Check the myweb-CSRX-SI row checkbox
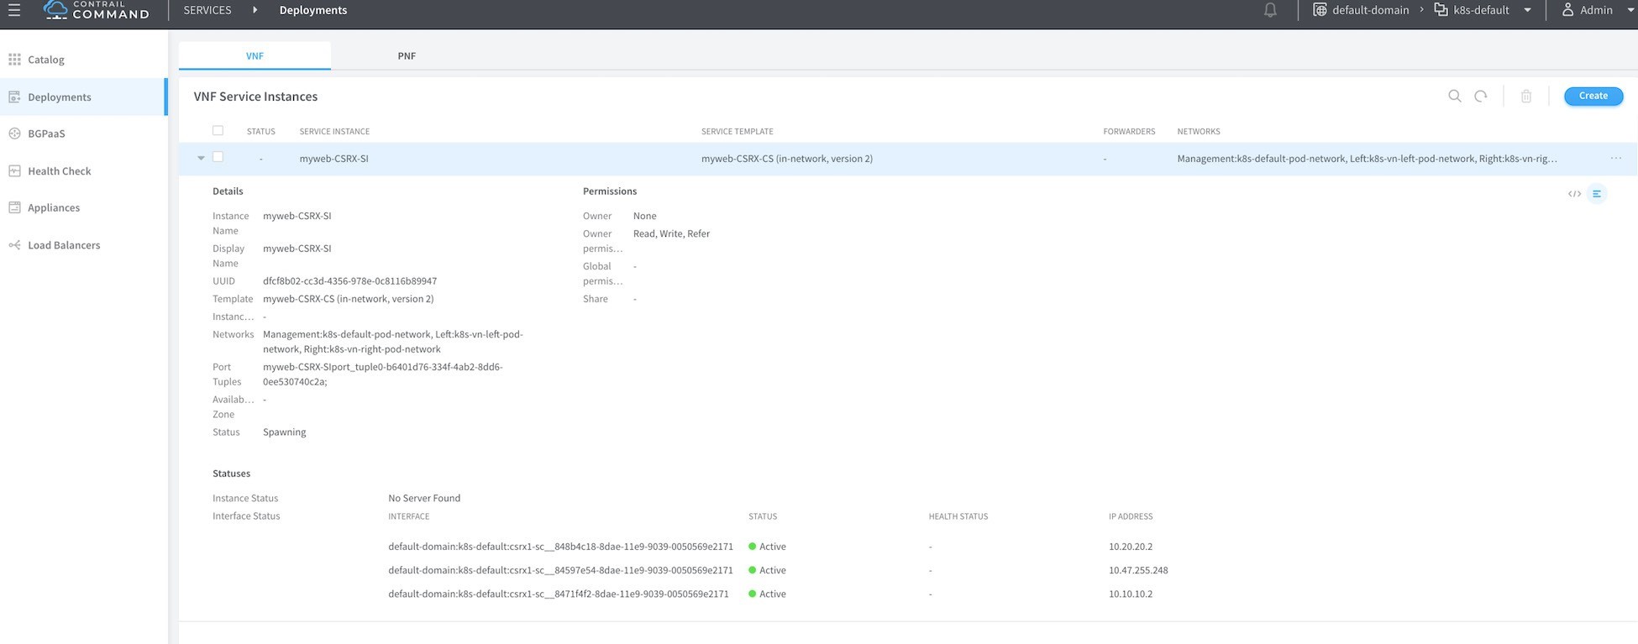 [218, 157]
